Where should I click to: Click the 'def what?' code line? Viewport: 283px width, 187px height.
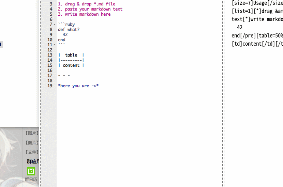pyautogui.click(x=69, y=29)
